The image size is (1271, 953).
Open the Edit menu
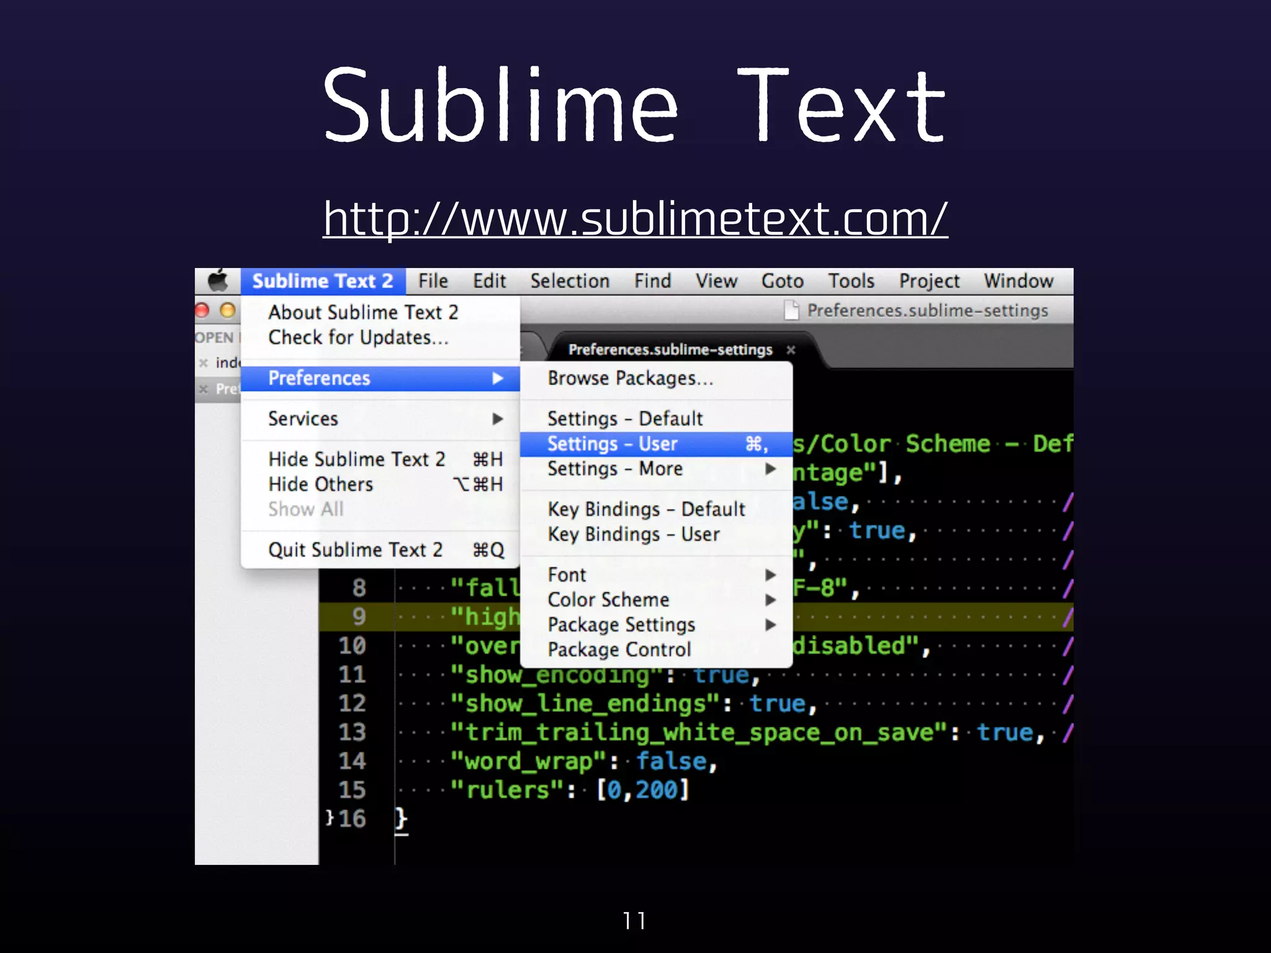pyautogui.click(x=489, y=281)
